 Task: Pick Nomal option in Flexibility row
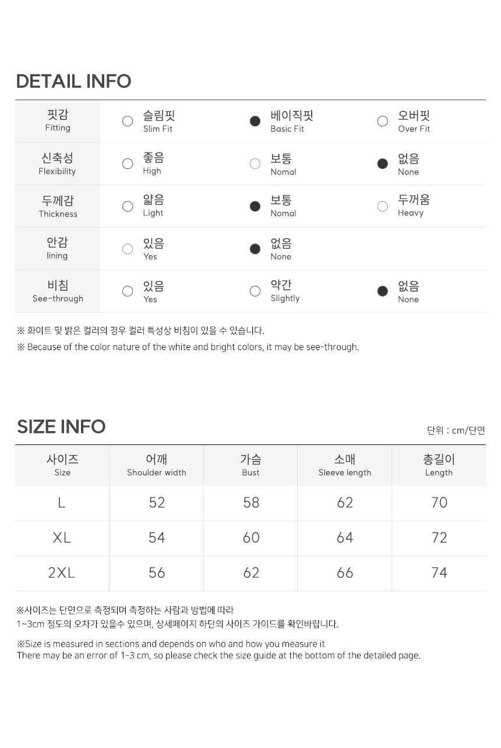255,164
